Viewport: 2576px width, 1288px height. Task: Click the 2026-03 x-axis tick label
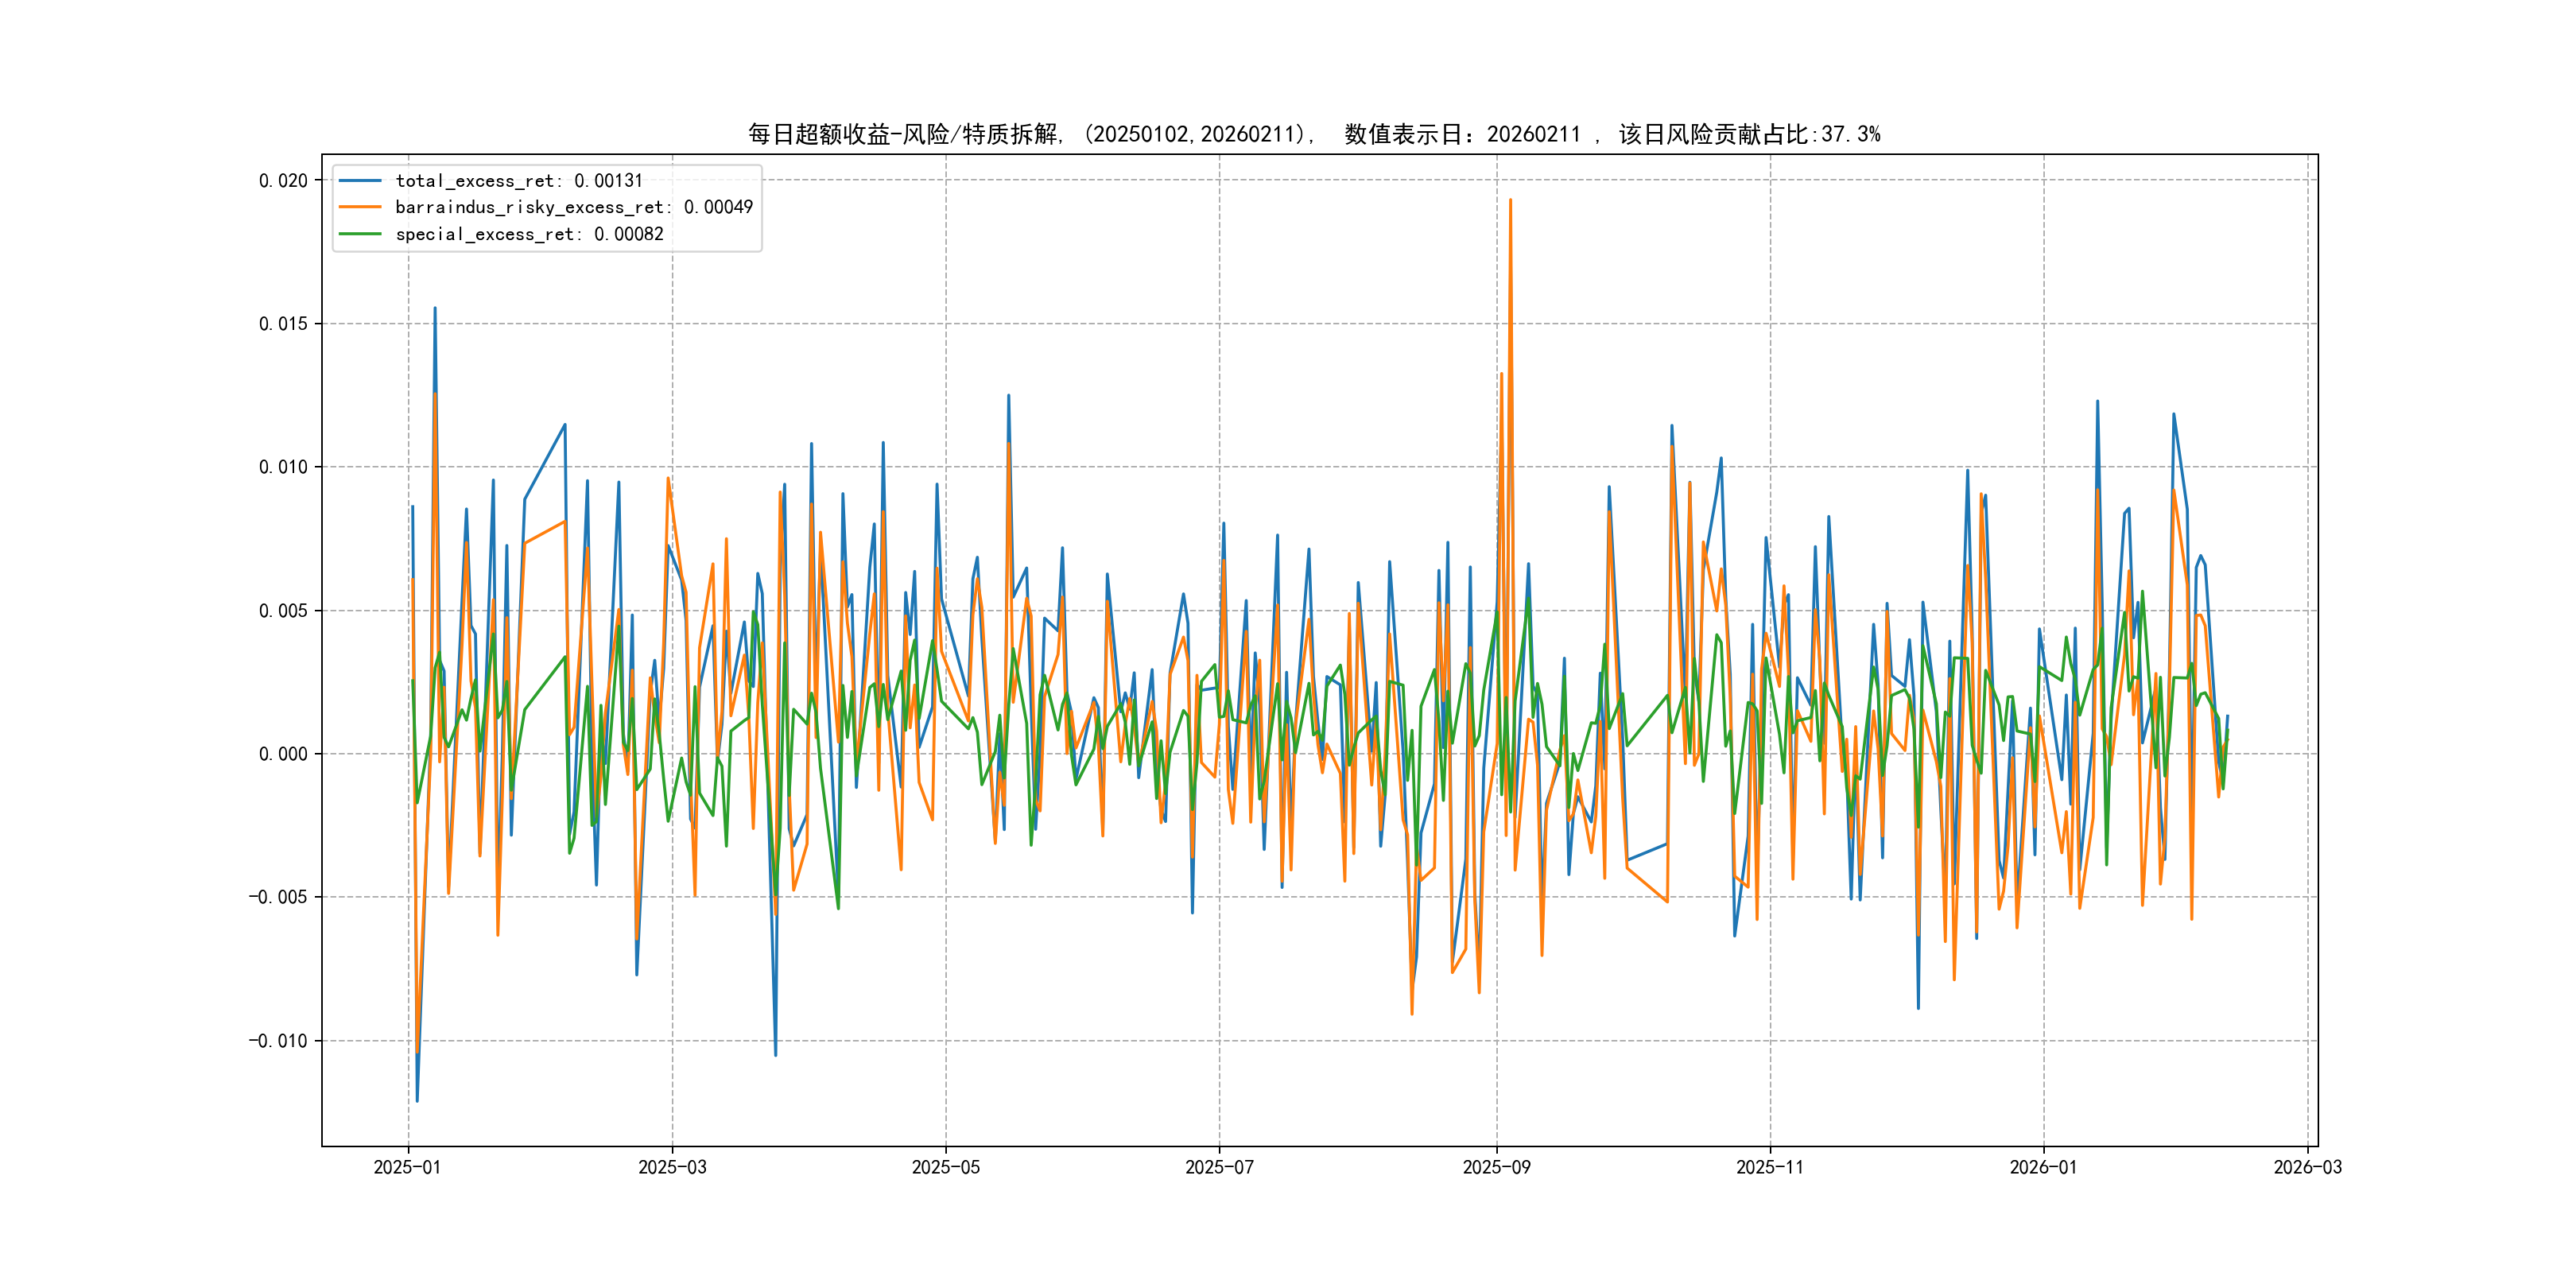2307,1168
